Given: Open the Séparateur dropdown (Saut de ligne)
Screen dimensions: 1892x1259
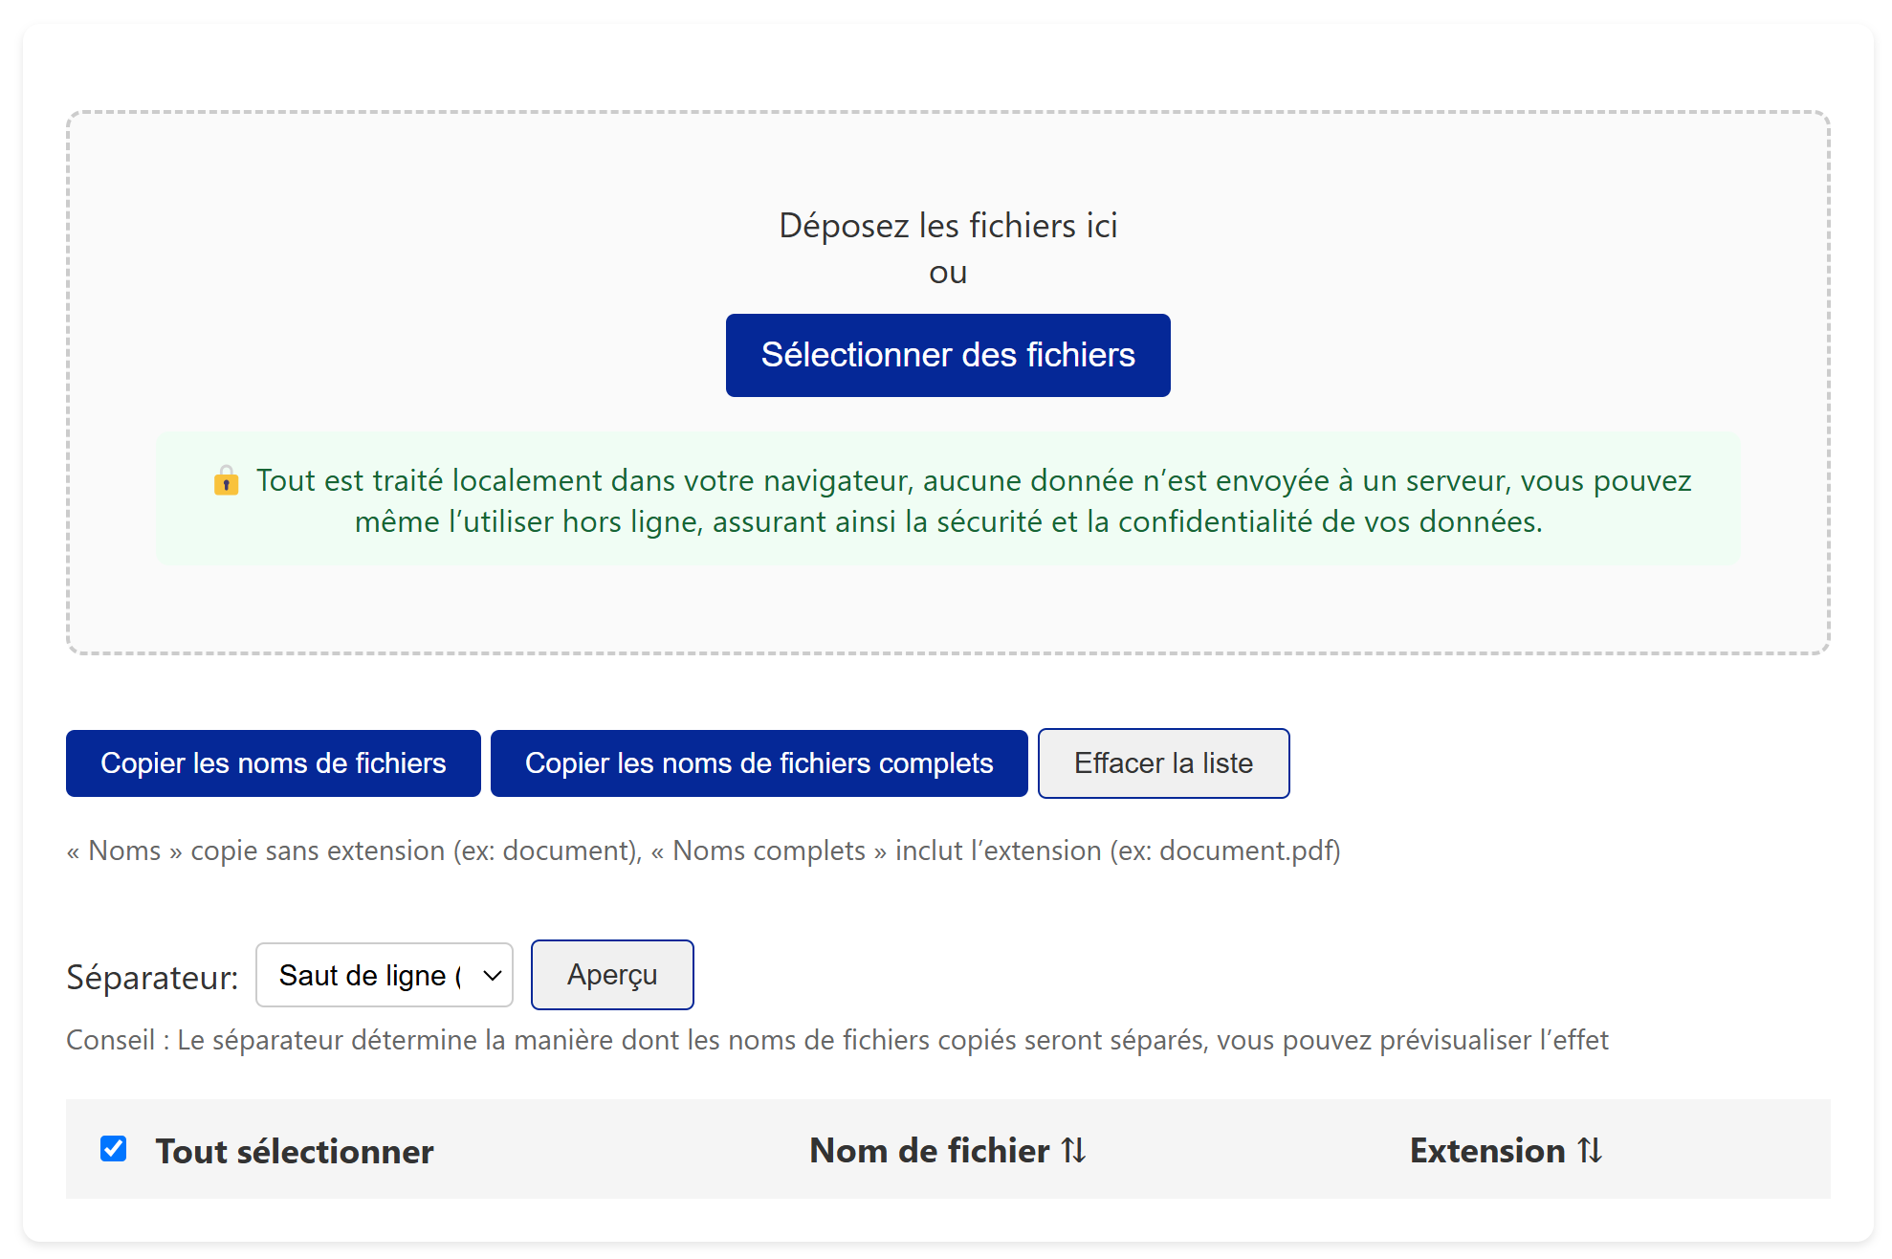Looking at the screenshot, I should click(x=385, y=975).
